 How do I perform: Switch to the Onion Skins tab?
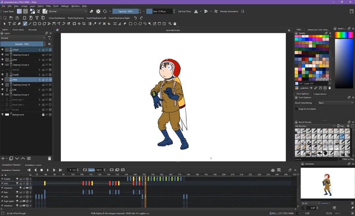click(x=18, y=30)
